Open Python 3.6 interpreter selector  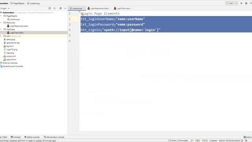pyautogui.click(x=231, y=140)
